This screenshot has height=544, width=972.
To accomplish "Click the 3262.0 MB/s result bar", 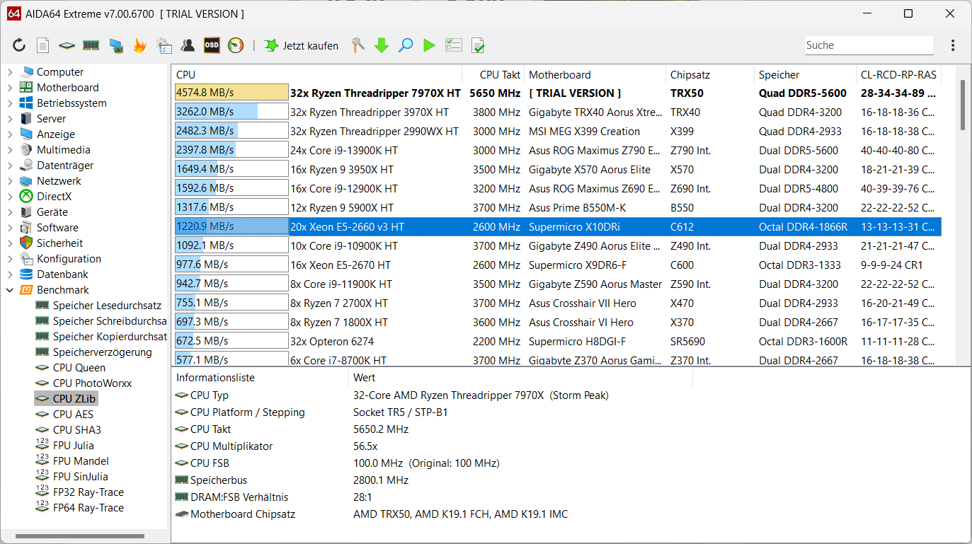I will point(231,112).
